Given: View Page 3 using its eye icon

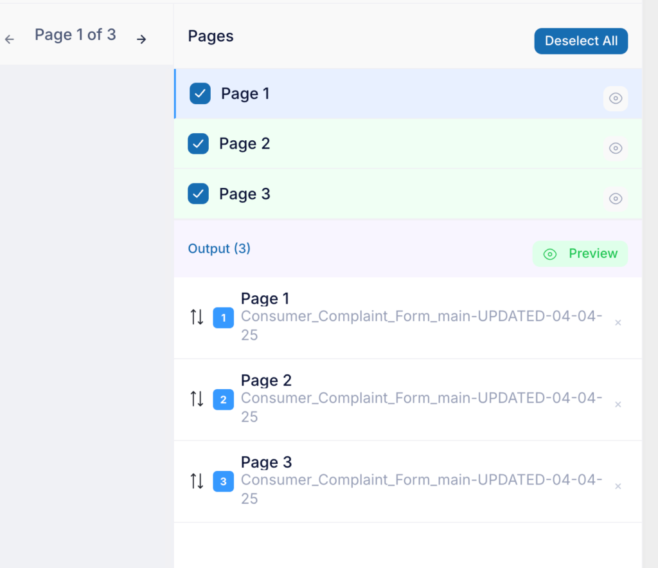Looking at the screenshot, I should click(x=616, y=198).
